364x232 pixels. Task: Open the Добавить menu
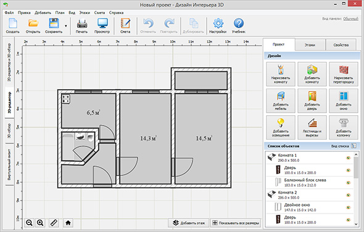pos(43,12)
